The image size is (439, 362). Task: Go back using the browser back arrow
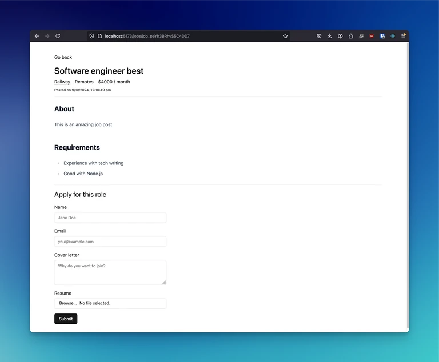pyautogui.click(x=37, y=36)
